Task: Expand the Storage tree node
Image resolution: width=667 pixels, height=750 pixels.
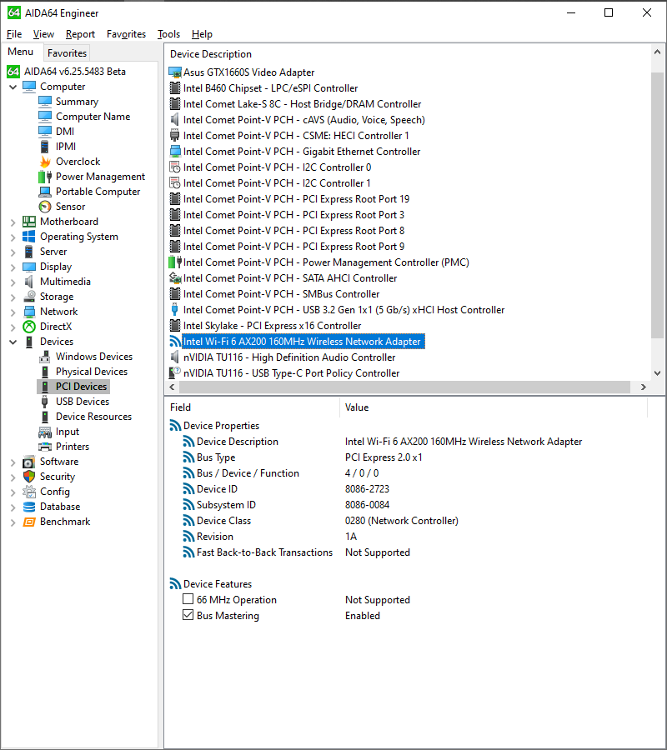Action: click(13, 297)
